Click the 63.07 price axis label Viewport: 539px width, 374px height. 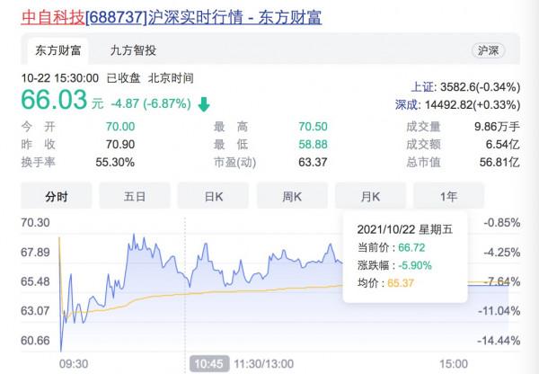tap(35, 311)
